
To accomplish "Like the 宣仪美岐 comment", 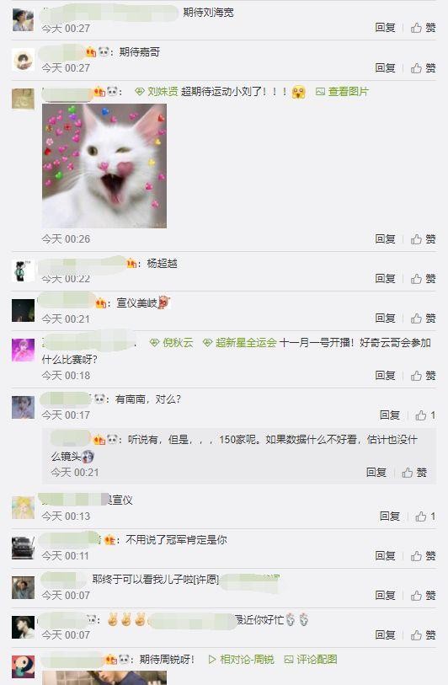I will tap(423, 318).
